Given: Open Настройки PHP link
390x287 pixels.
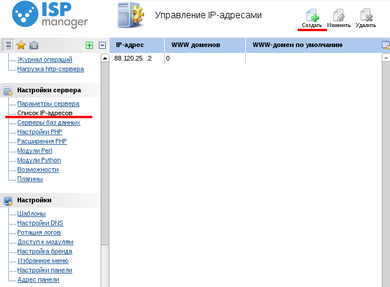Looking at the screenshot, I should click(x=39, y=132).
